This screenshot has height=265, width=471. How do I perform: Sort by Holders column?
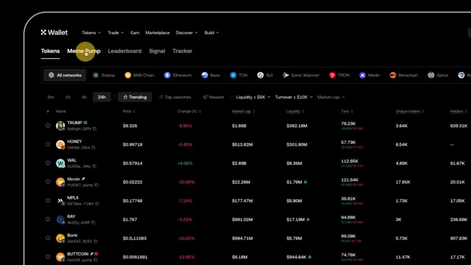pos(458,111)
